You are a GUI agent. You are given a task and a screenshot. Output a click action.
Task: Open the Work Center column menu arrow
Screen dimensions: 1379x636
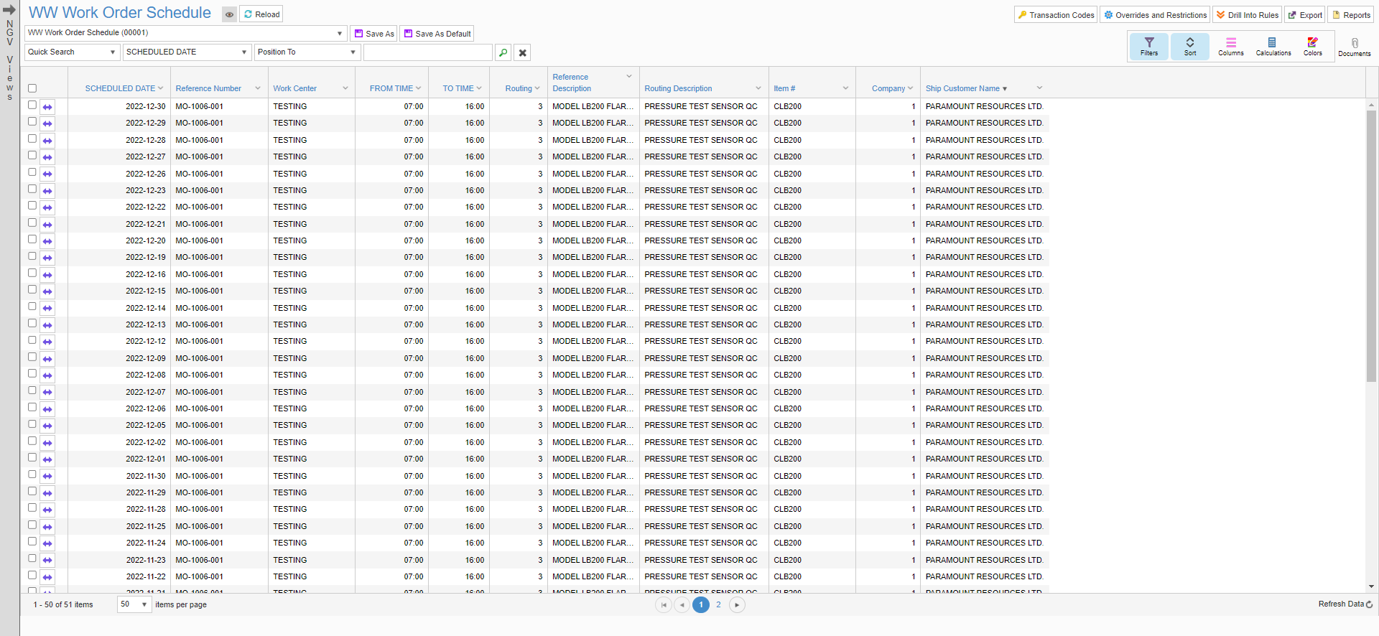click(345, 88)
